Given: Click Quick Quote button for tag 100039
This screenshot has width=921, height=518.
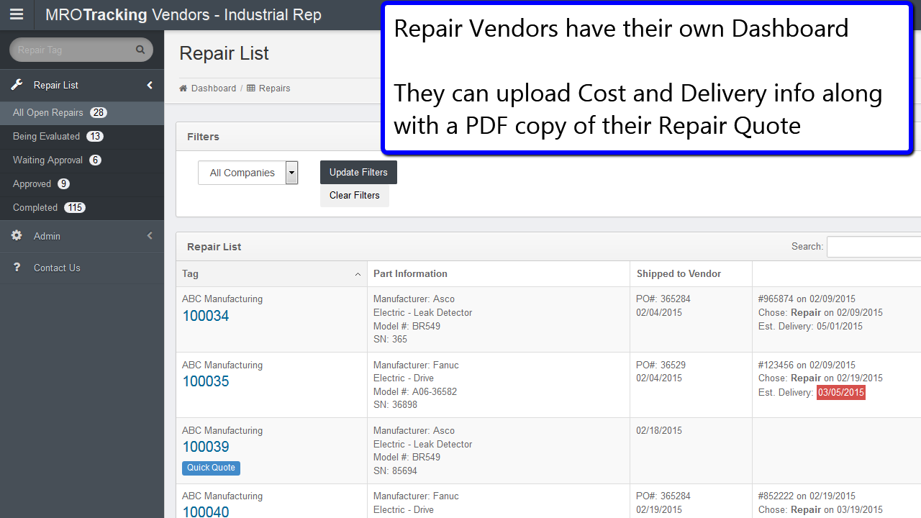Looking at the screenshot, I should coord(211,468).
